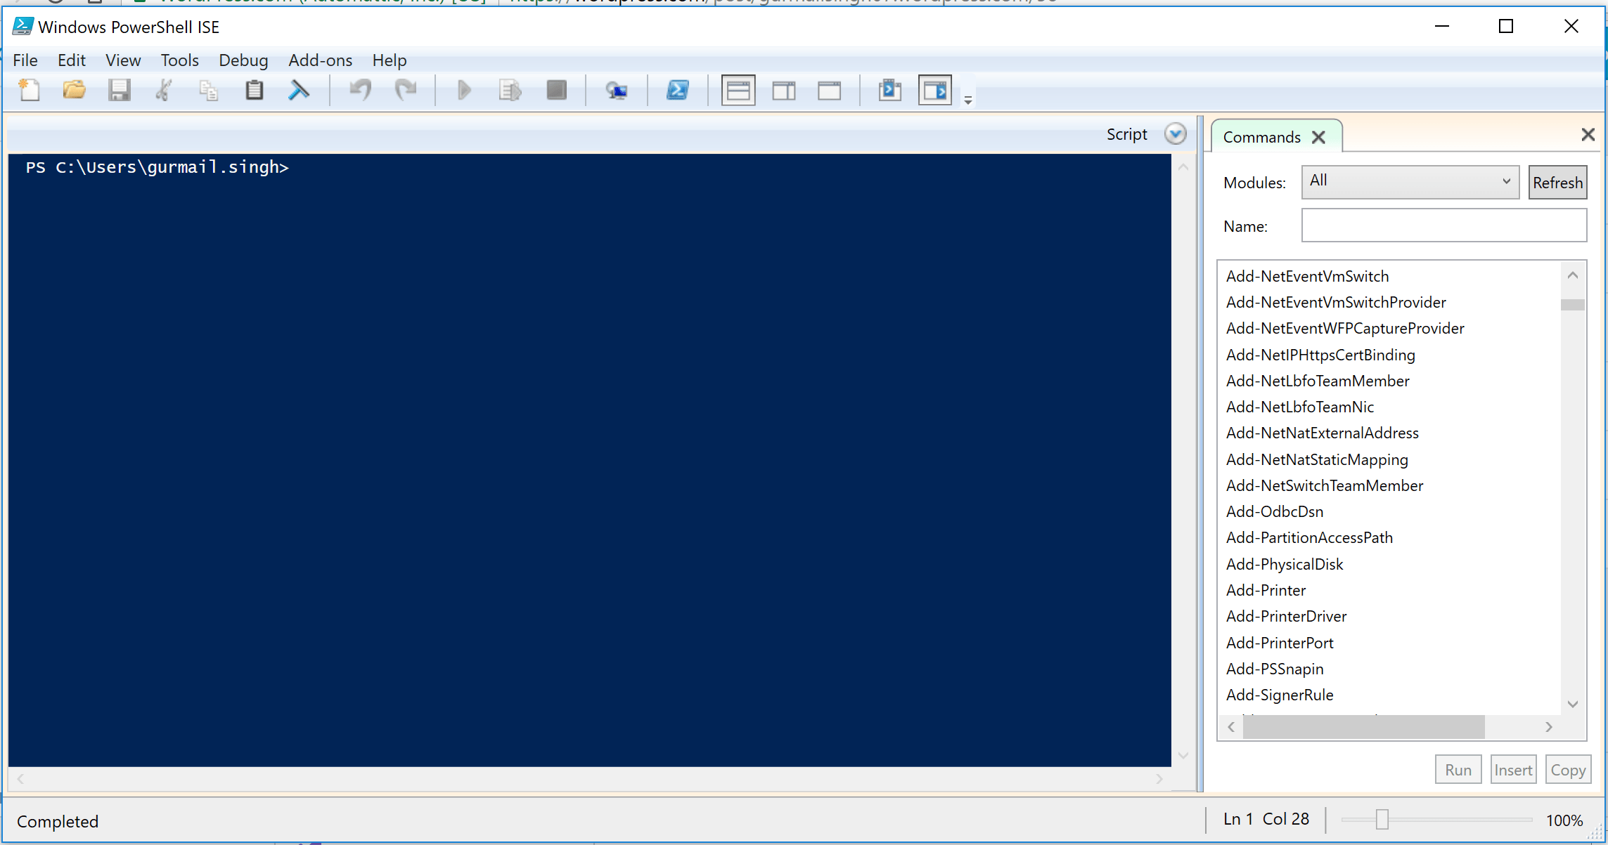The height and width of the screenshot is (845, 1608).
Task: Click the Insert button for the selected command
Action: click(x=1513, y=769)
